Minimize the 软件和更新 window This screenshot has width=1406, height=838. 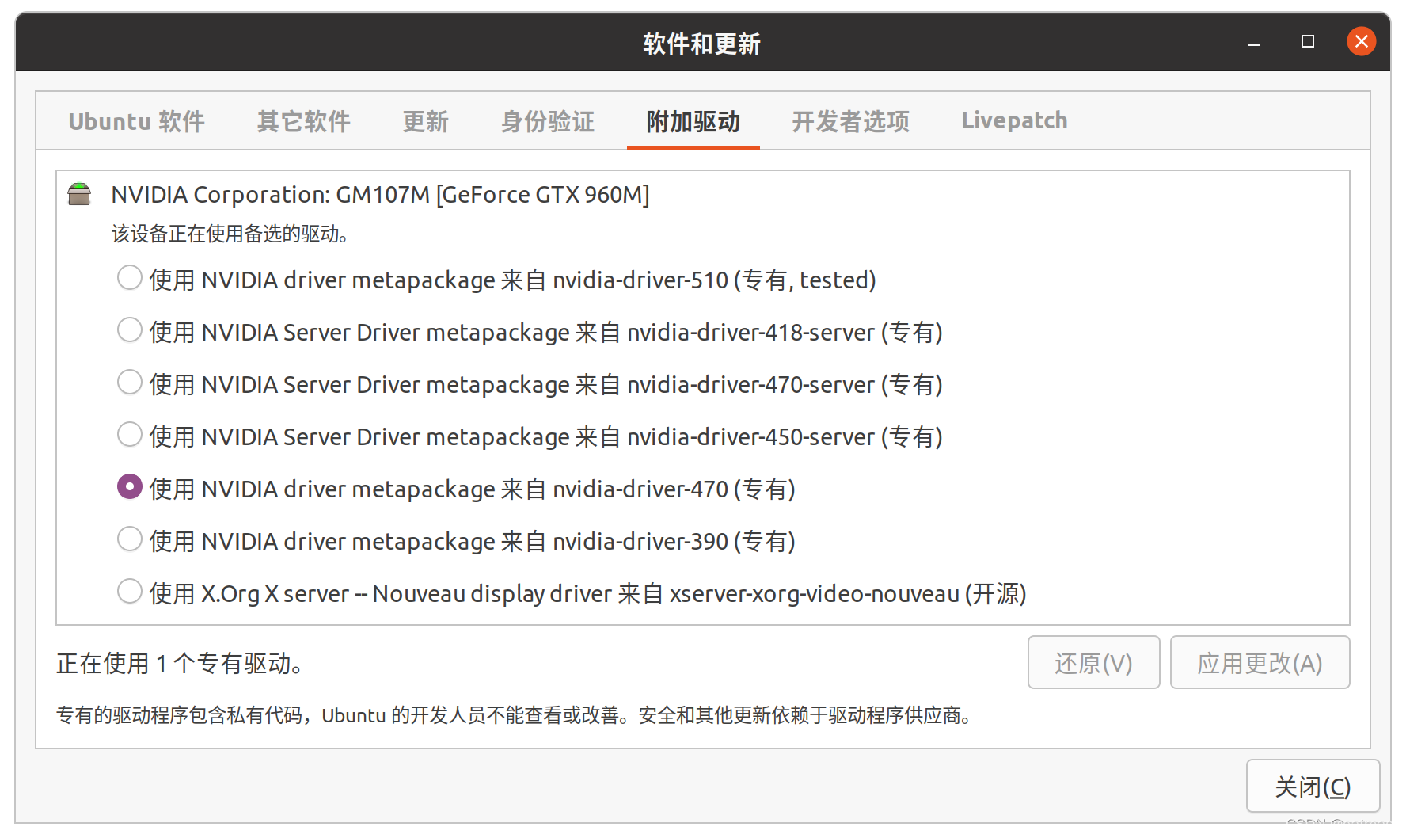(x=1254, y=42)
